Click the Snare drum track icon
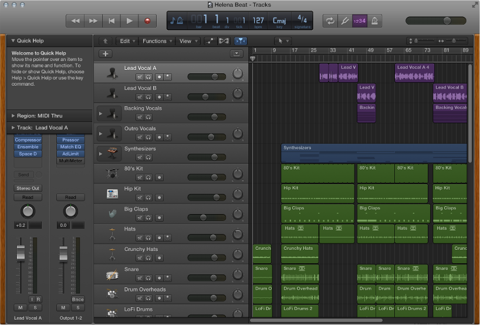480x326 pixels. pyautogui.click(x=112, y=275)
